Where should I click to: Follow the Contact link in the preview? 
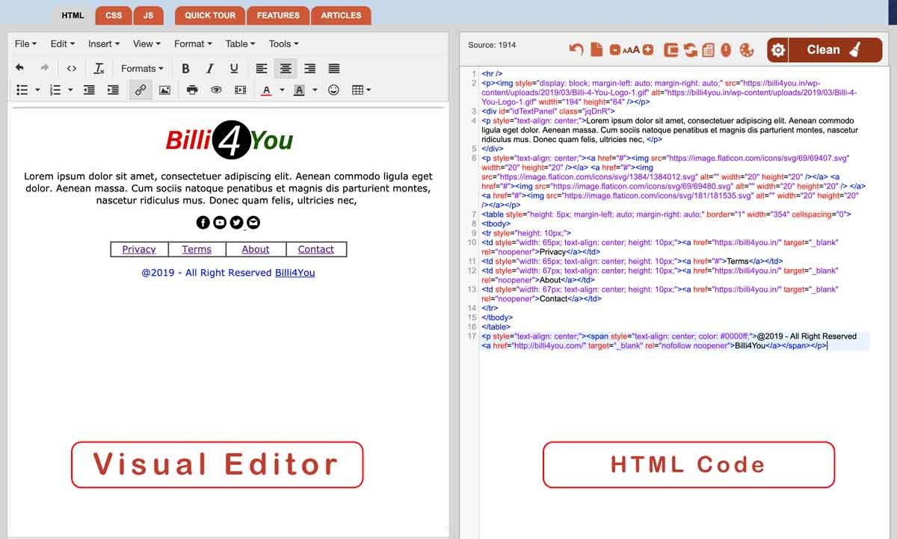(316, 250)
